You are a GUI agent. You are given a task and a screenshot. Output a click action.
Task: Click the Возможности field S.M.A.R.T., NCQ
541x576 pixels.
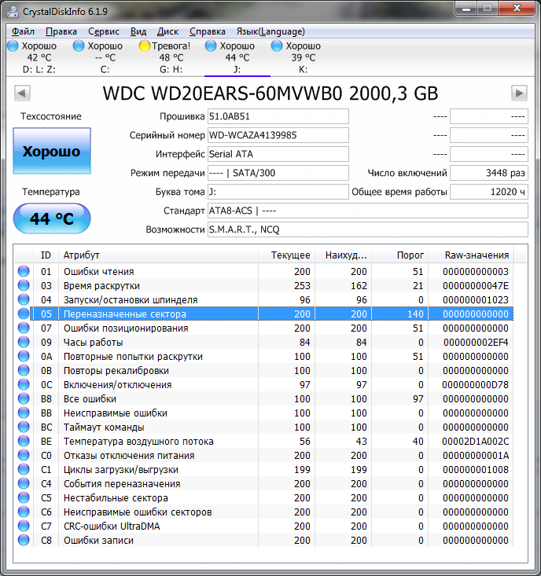(x=368, y=229)
